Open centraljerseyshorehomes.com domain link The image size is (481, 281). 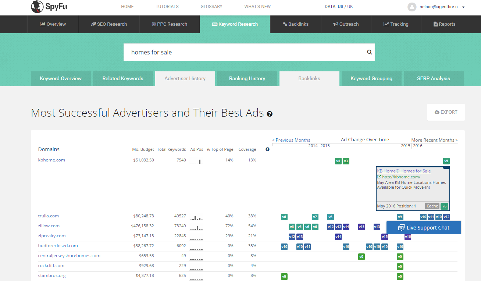(69, 256)
